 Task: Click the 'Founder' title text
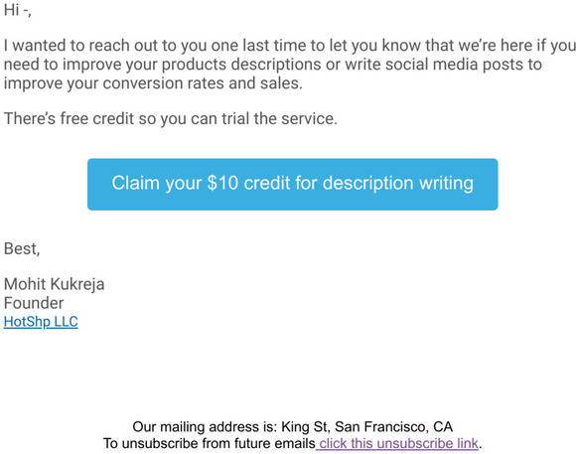34,303
